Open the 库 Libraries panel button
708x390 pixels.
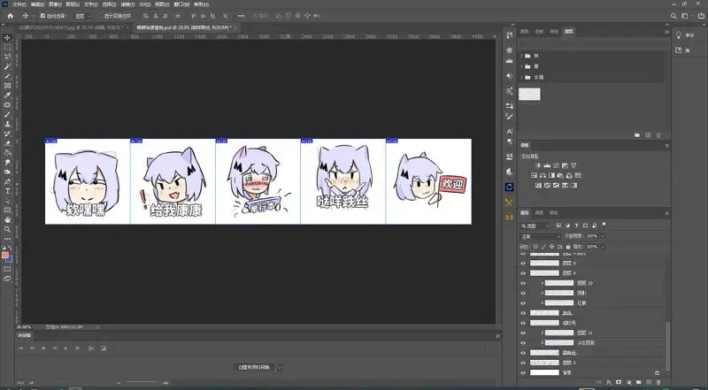click(x=682, y=50)
